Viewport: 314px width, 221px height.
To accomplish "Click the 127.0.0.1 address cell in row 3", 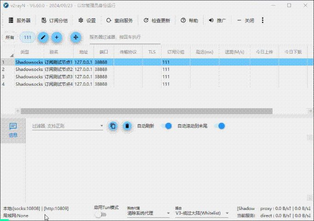I will [x=83, y=77].
